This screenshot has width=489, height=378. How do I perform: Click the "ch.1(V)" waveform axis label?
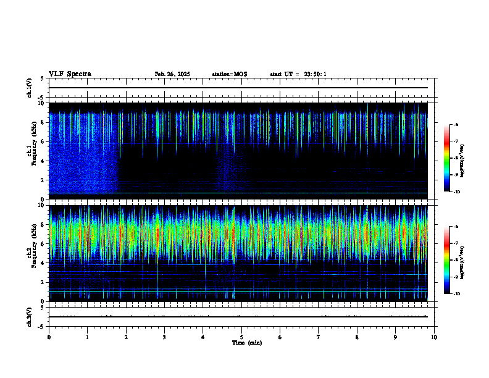30,88
